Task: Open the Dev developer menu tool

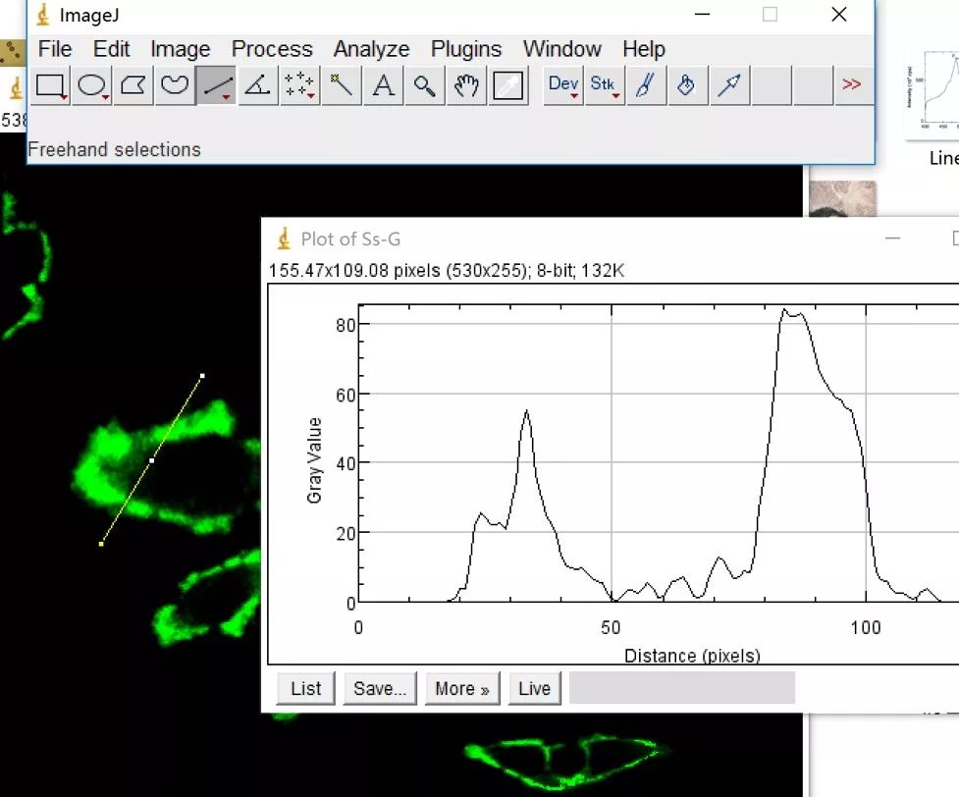Action: 563,85
